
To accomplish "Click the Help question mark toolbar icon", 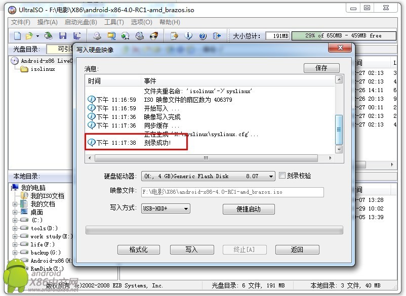I will [x=202, y=36].
